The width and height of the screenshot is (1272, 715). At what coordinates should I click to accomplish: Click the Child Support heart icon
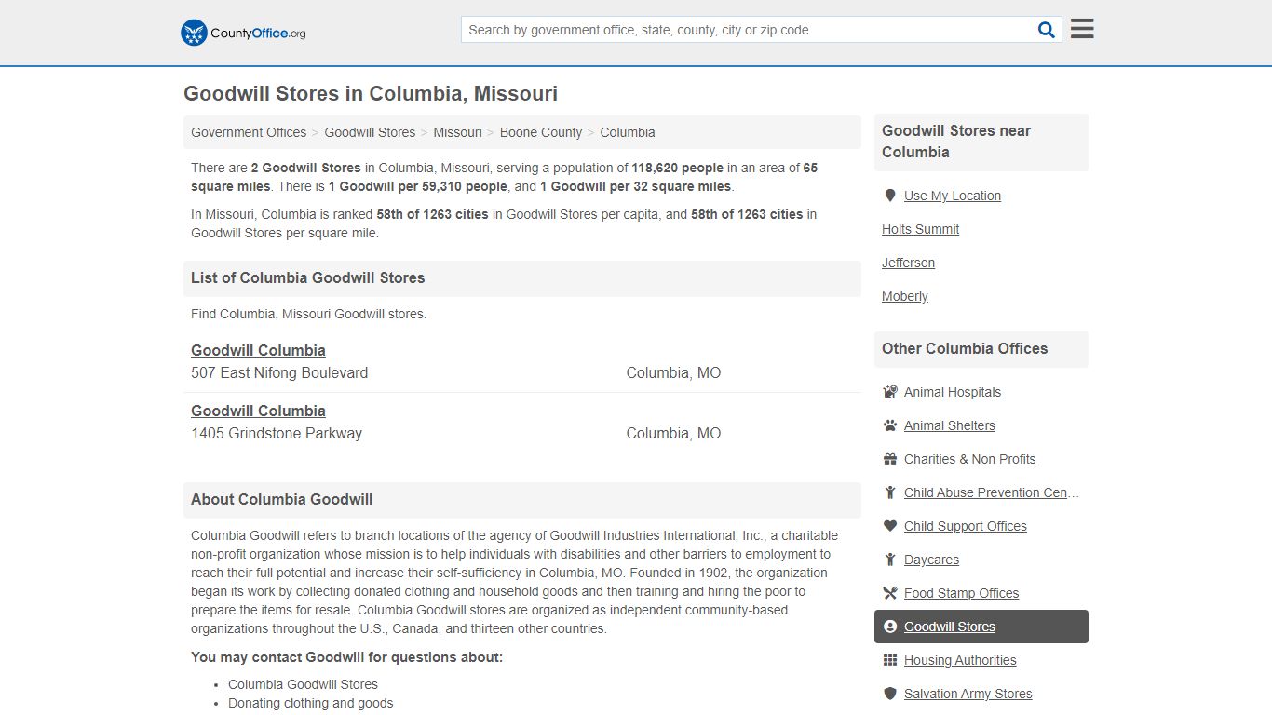point(890,526)
